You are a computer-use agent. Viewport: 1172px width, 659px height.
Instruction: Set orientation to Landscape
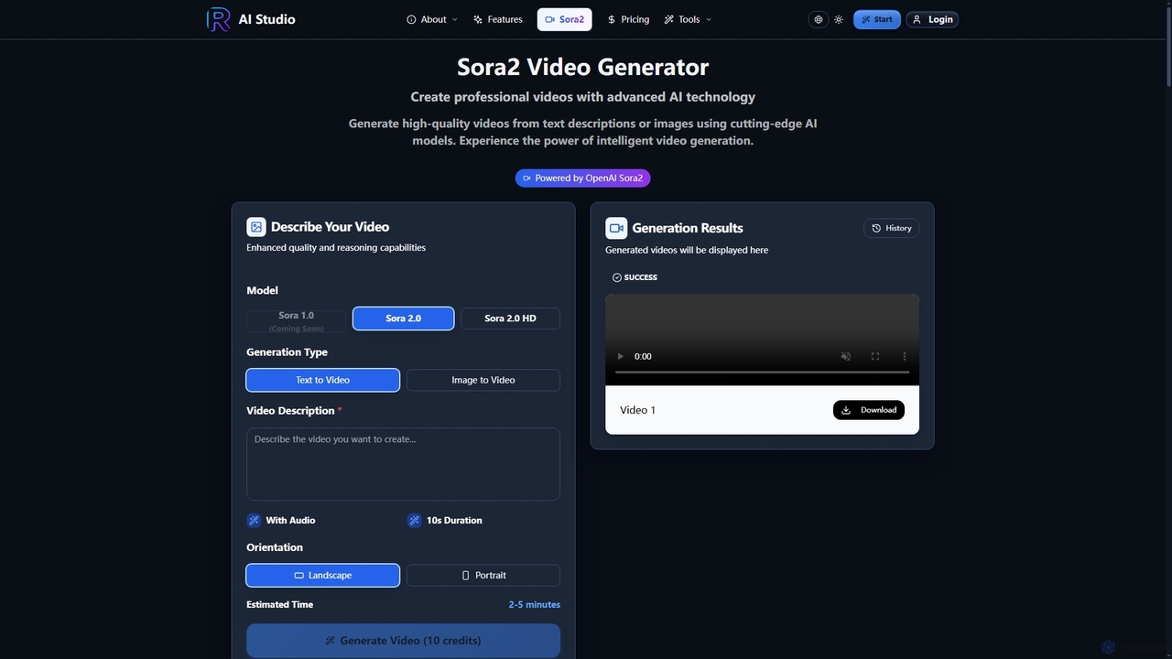pyautogui.click(x=322, y=575)
